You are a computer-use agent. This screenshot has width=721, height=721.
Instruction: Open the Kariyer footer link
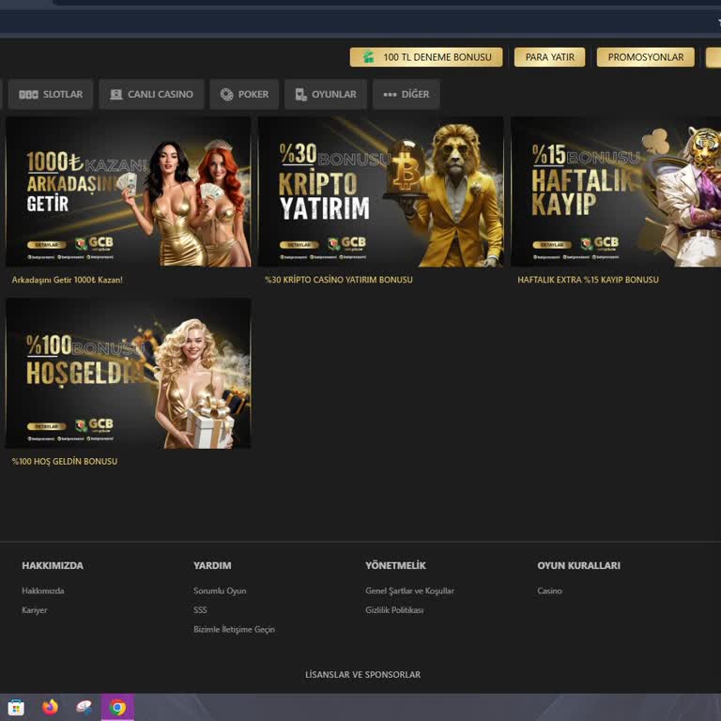35,610
